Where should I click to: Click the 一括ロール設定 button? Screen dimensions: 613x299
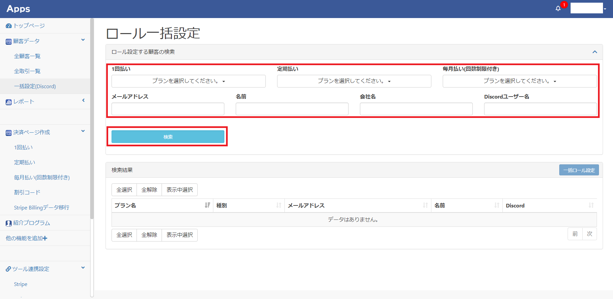579,170
